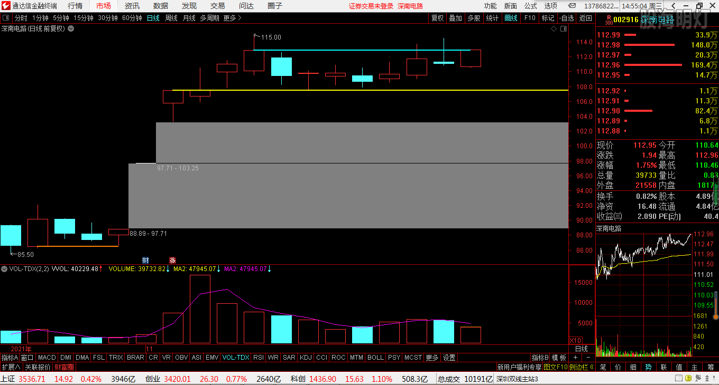
Task: Click the X10 scale label on volume axis
Action: click(x=576, y=340)
